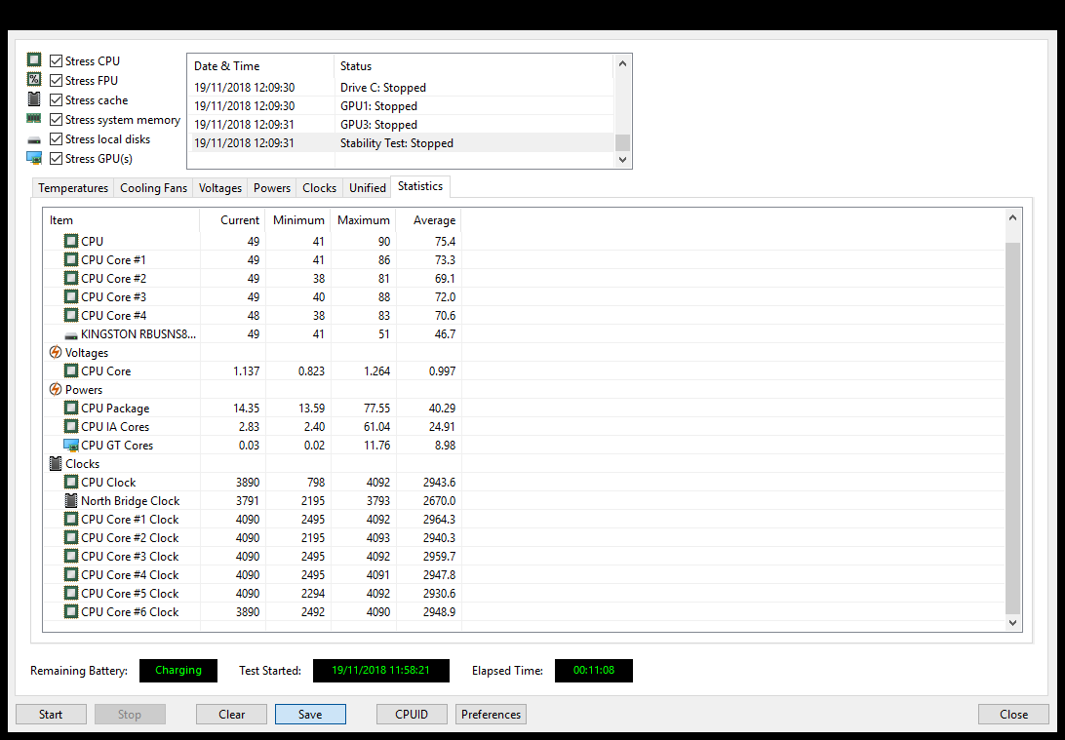Image resolution: width=1065 pixels, height=740 pixels.
Task: Click the Start button
Action: (51, 715)
